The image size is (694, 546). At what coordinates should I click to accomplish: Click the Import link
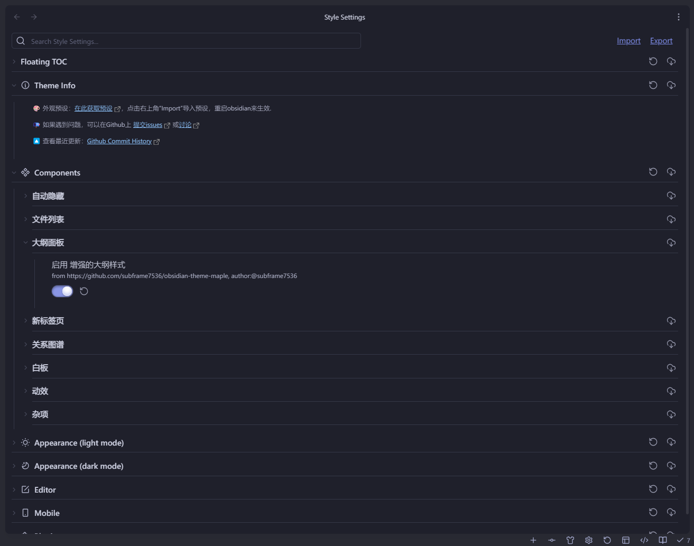(628, 41)
